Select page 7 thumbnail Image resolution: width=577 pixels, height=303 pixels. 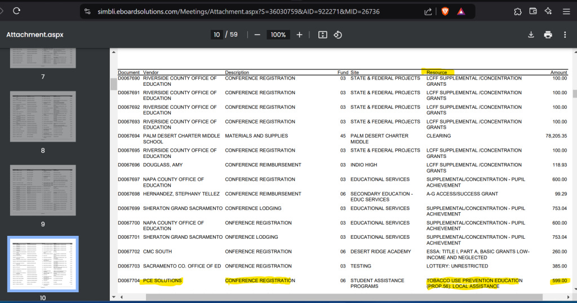pyautogui.click(x=43, y=58)
